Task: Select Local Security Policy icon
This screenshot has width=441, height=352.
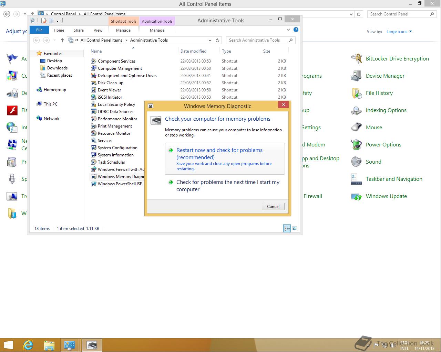Action: (x=93, y=104)
